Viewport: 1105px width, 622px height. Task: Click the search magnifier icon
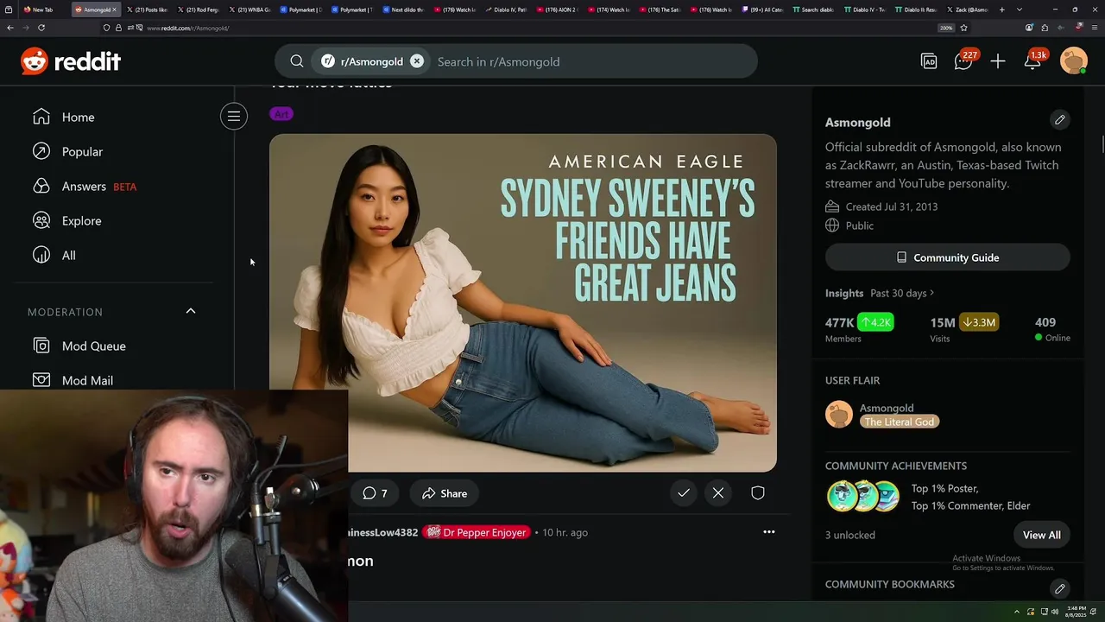point(297,61)
